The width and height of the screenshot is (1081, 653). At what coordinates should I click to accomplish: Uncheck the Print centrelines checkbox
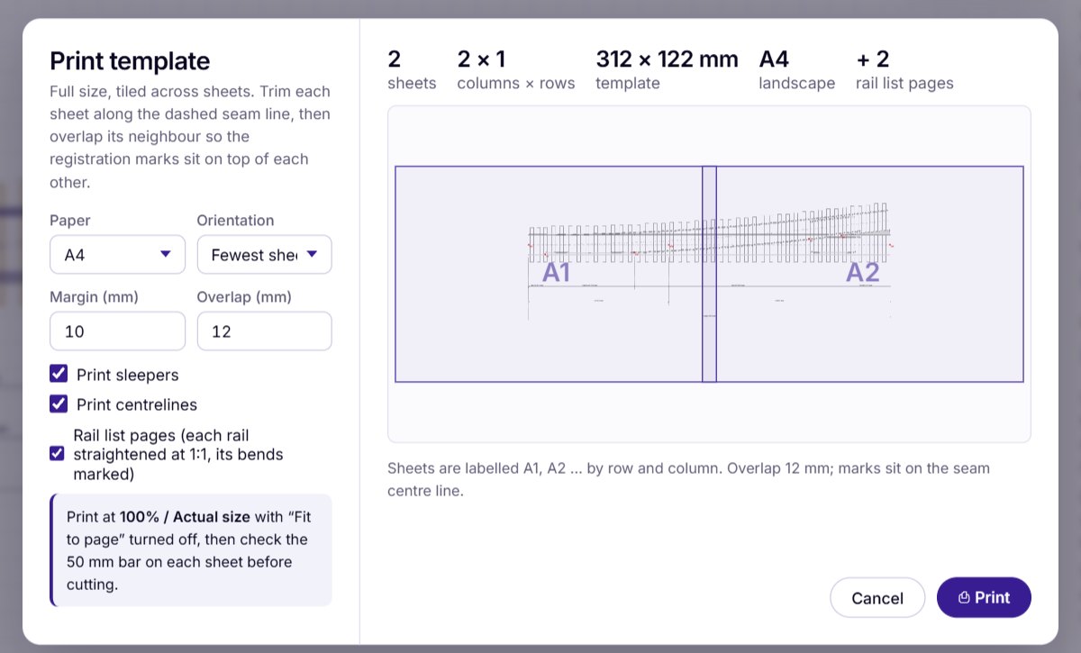(x=59, y=404)
